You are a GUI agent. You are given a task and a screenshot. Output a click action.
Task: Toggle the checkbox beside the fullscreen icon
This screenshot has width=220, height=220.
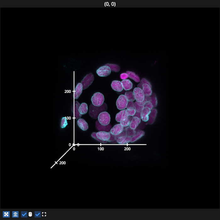(x=38, y=214)
